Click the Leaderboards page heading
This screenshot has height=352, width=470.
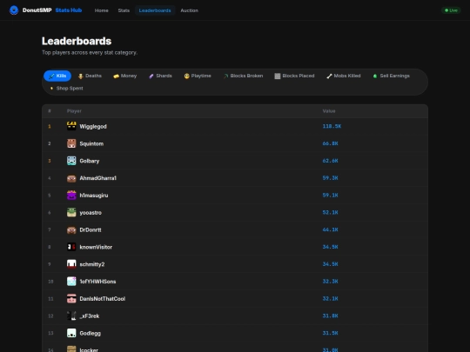77,41
